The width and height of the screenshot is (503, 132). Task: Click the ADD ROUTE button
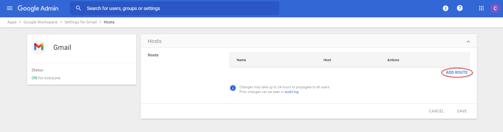pyautogui.click(x=457, y=72)
